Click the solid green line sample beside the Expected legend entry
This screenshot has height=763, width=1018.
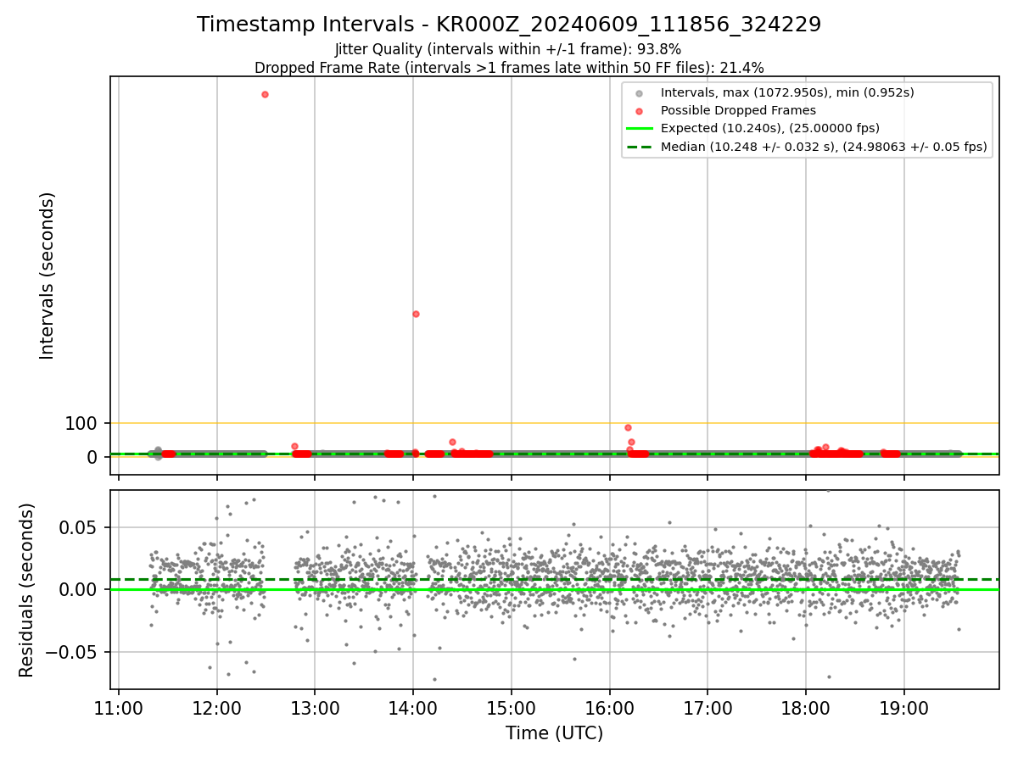click(640, 129)
